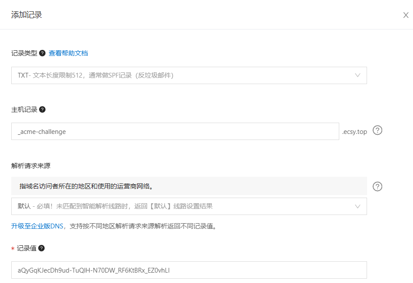Open the 查看帮助文档 link
Image resolution: width=413 pixels, height=283 pixels.
click(68, 53)
